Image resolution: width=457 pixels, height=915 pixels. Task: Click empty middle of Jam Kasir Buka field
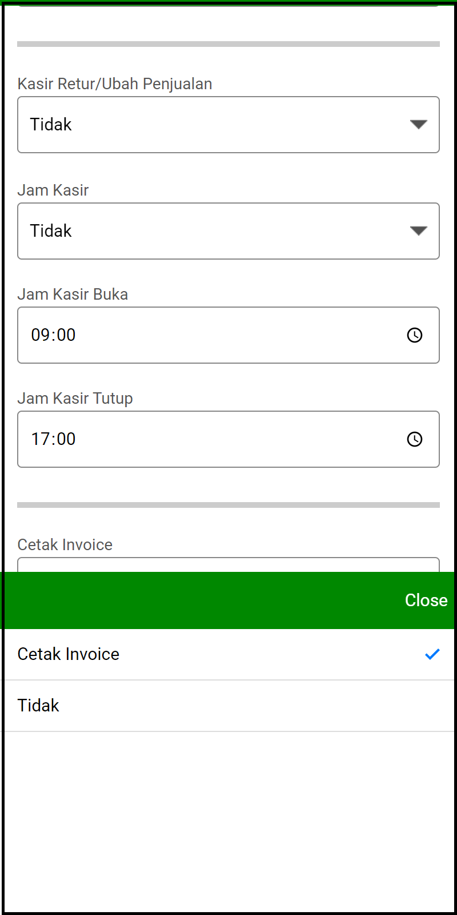(x=228, y=335)
